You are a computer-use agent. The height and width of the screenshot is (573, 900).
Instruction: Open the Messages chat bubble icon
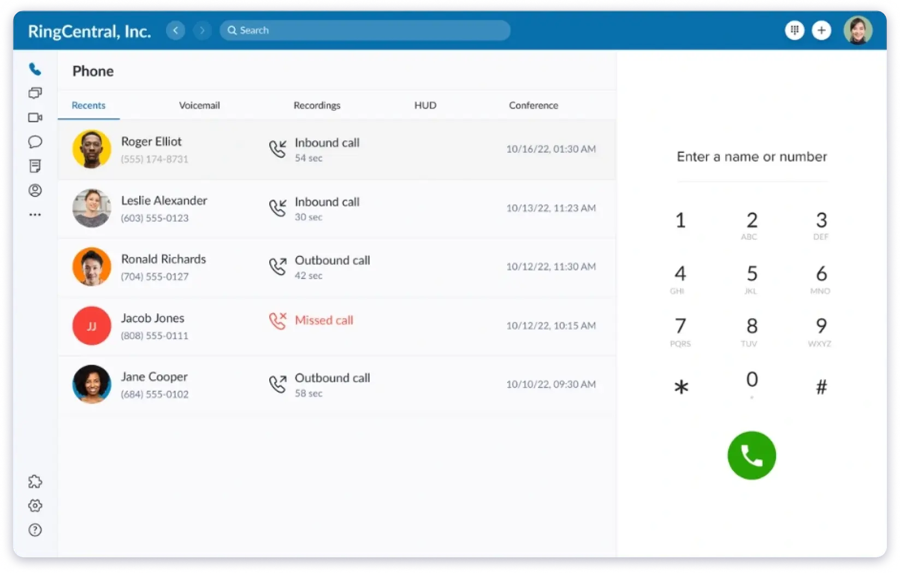(x=35, y=142)
